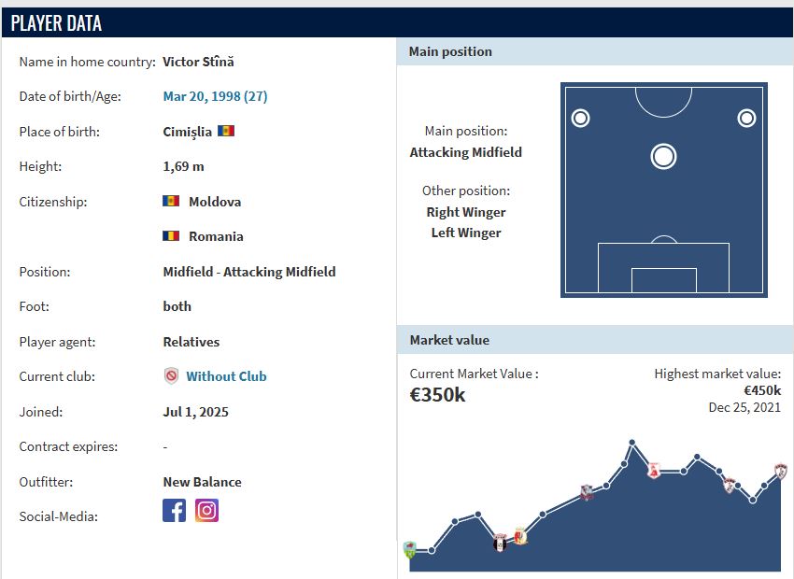Click the Without Club badge icon
The width and height of the screenshot is (794, 579).
(172, 376)
